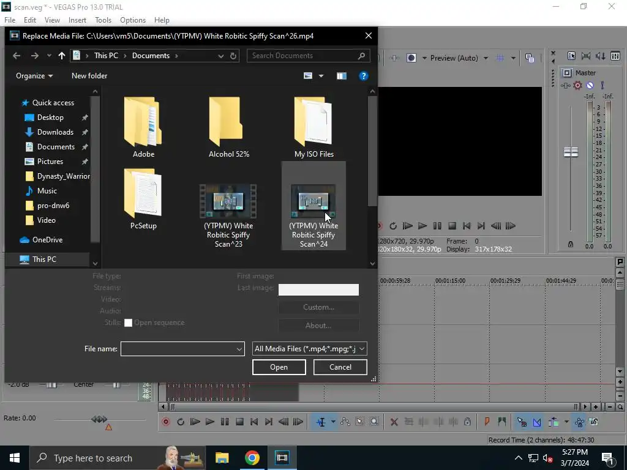This screenshot has width=627, height=470.
Task: Open the View menu
Action: pos(52,20)
